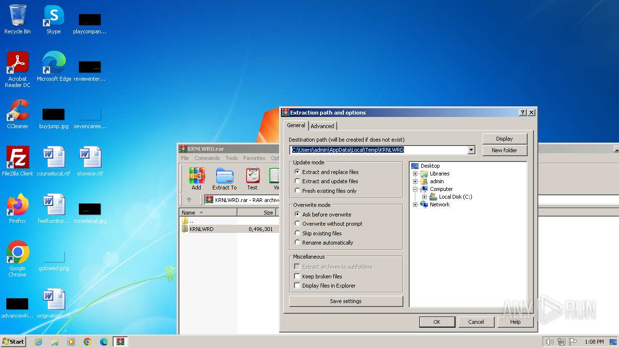Open the Tools menu in WinRAR

pos(232,158)
